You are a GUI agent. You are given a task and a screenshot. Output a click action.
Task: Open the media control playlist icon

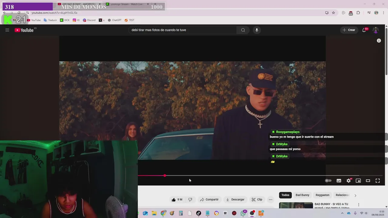coord(369,13)
